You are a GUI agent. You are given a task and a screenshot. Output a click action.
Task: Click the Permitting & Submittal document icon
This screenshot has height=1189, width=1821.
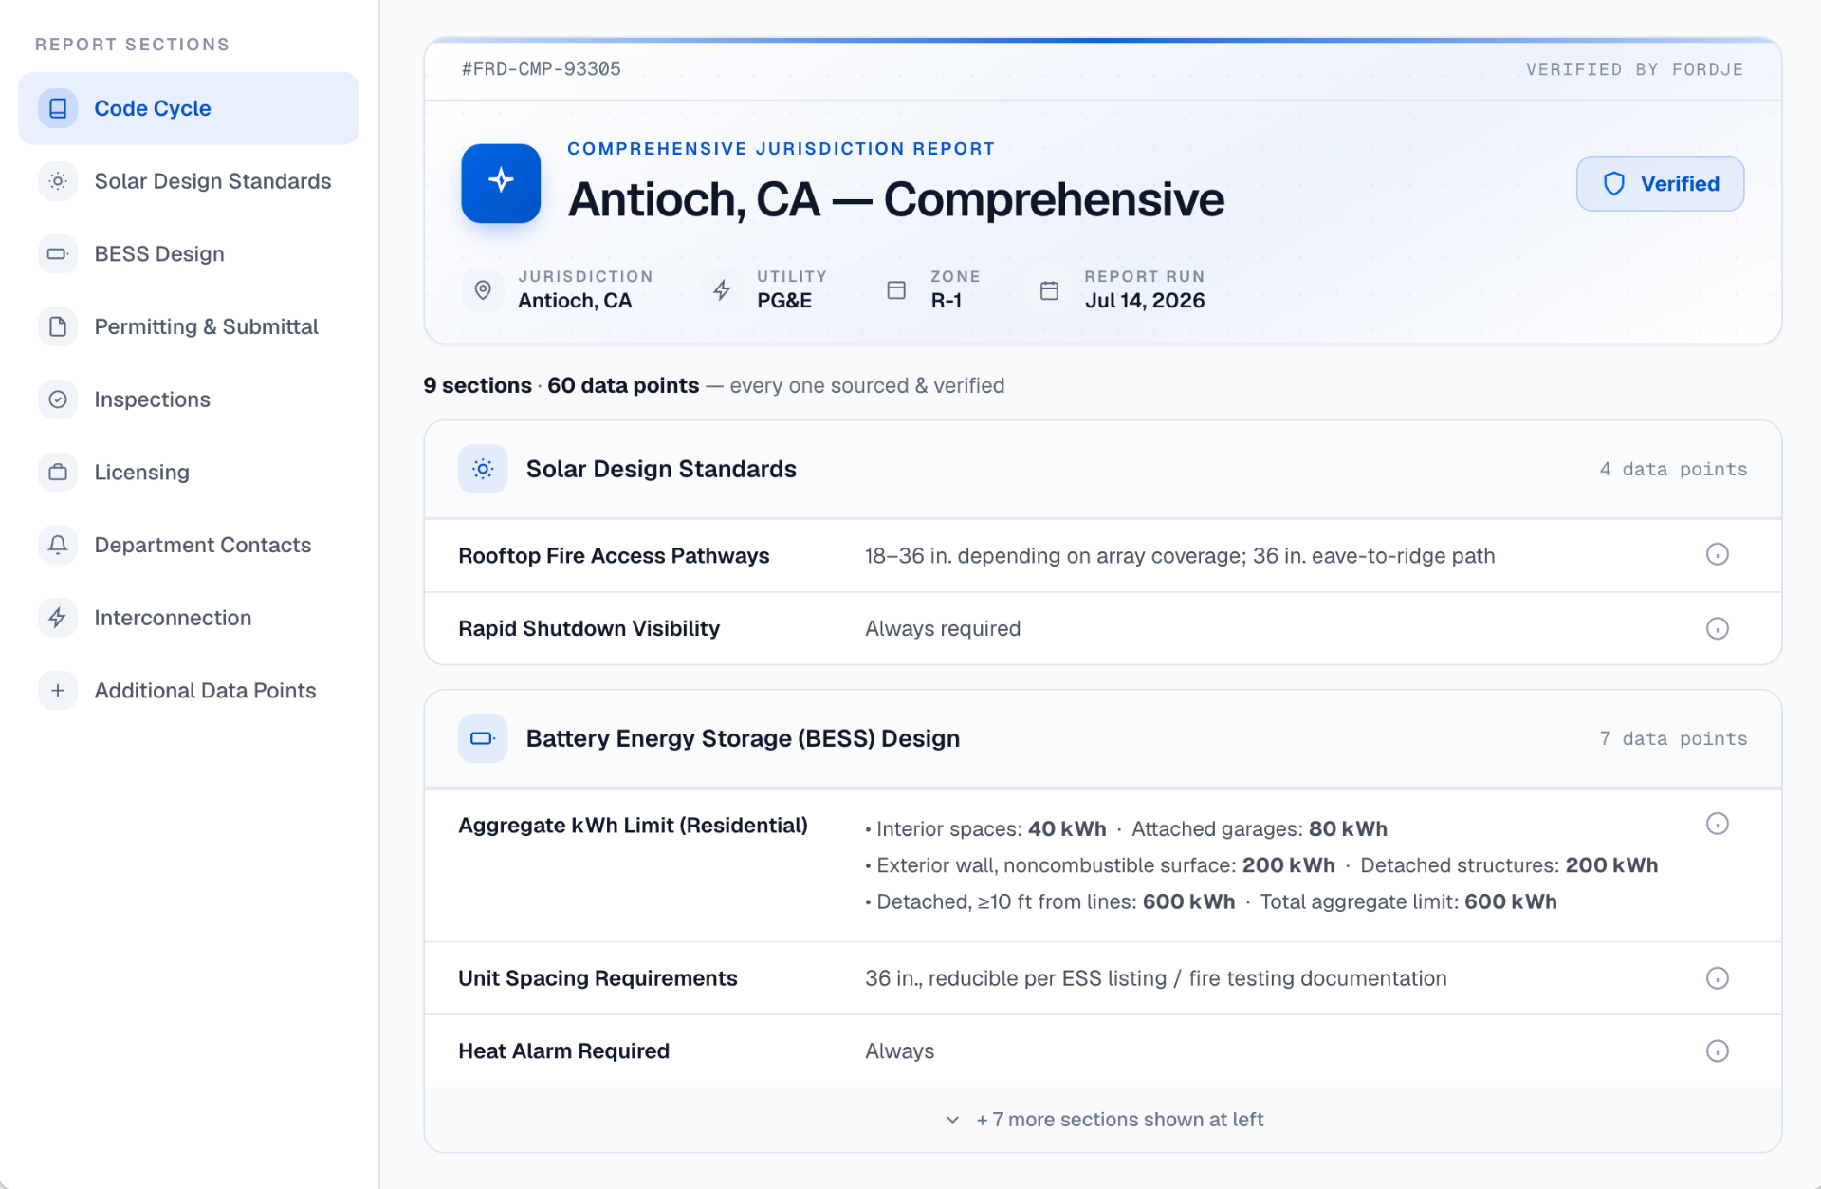click(58, 326)
